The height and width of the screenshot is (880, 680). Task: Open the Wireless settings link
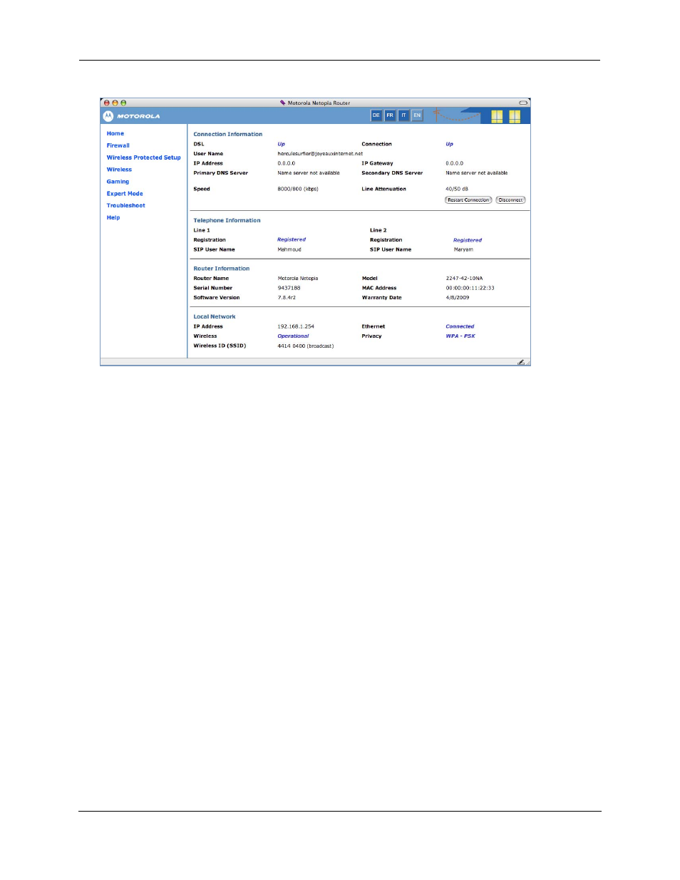coord(119,170)
